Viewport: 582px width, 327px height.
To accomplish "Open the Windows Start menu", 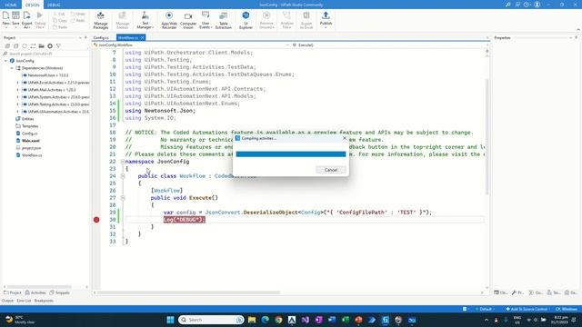I will point(170,320).
